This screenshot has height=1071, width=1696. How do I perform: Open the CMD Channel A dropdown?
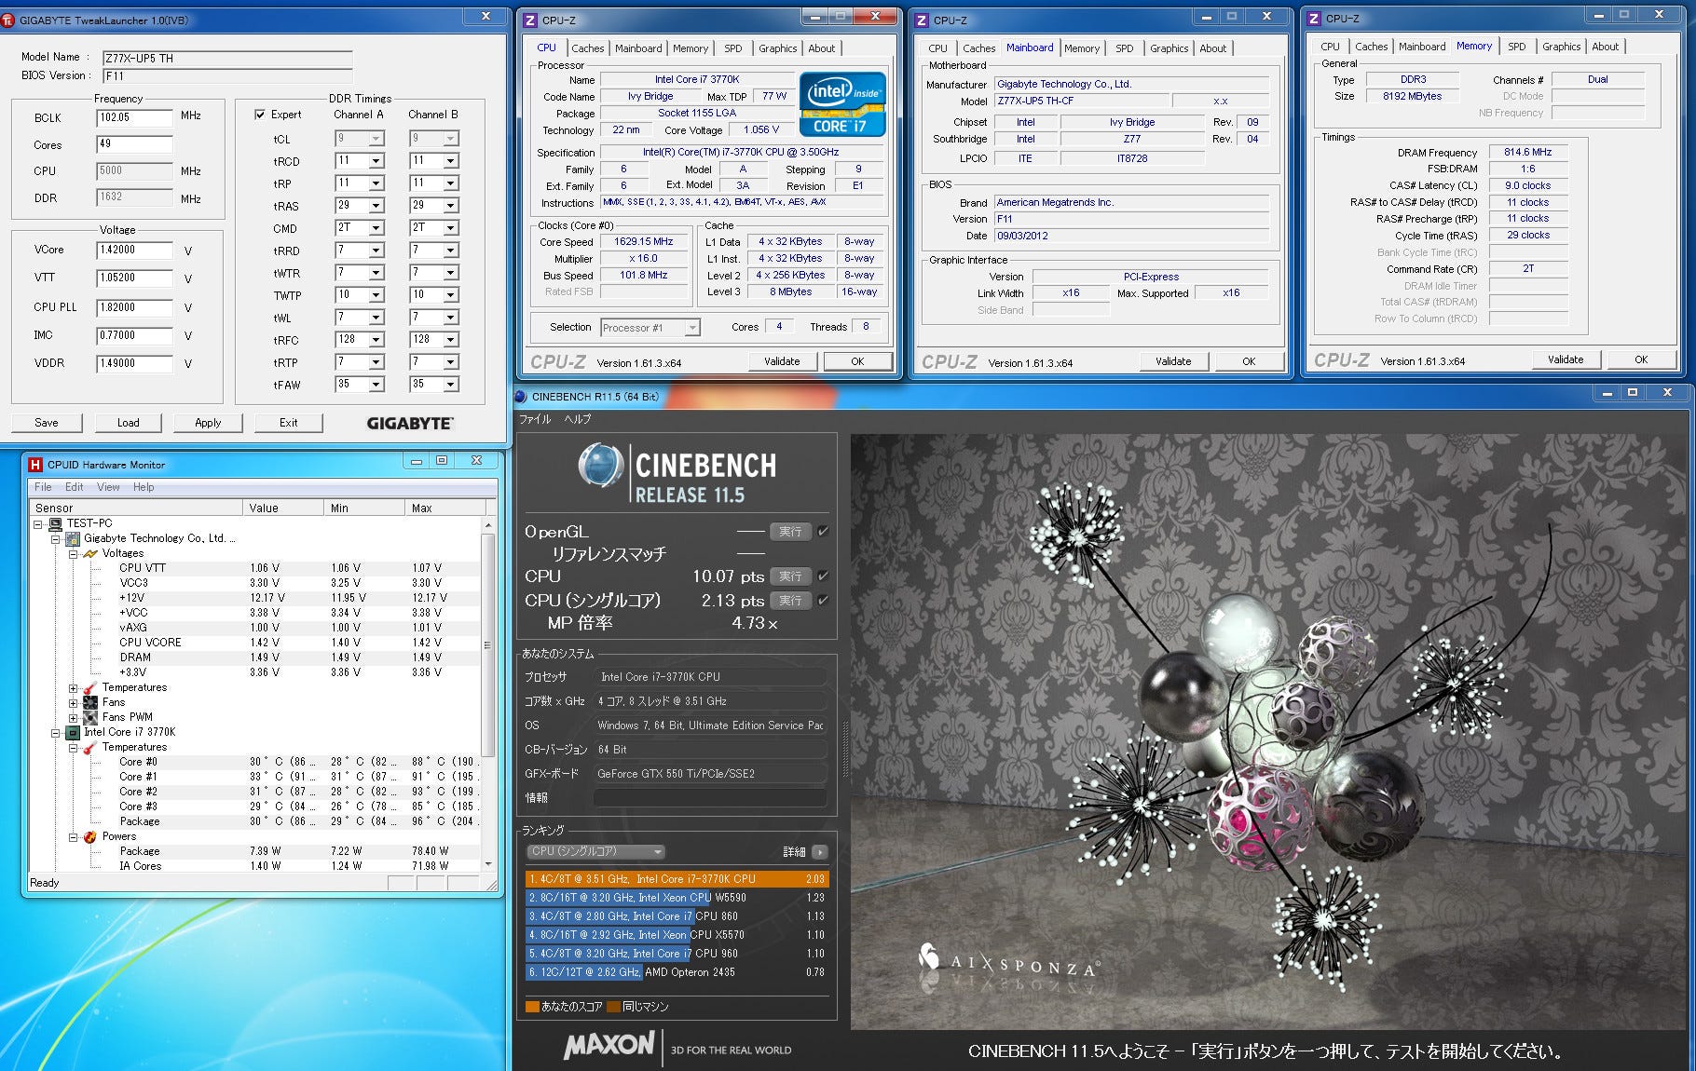[376, 228]
